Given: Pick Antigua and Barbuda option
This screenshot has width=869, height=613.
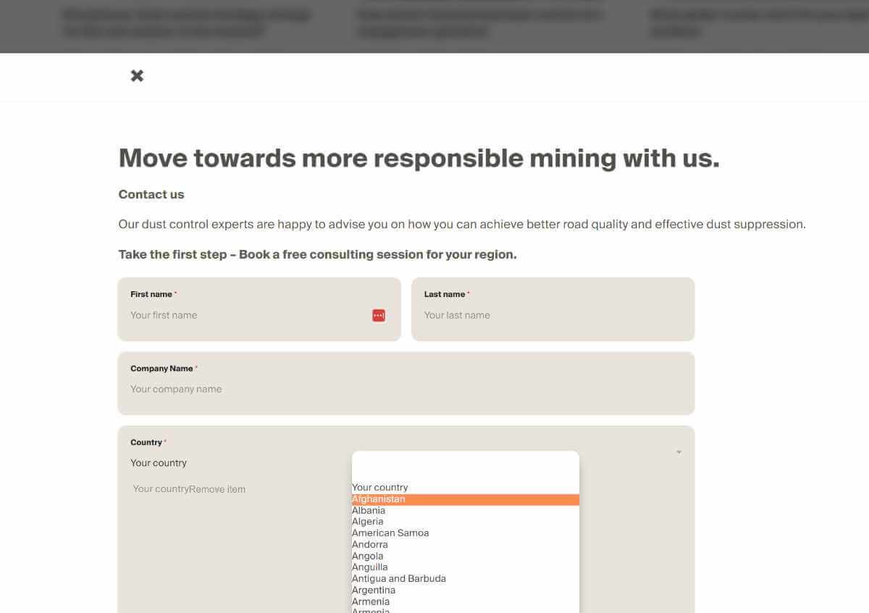Looking at the screenshot, I should click(x=399, y=579).
